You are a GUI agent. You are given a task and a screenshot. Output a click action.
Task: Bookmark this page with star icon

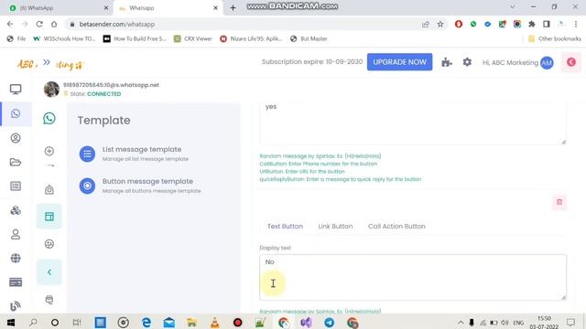tap(440, 25)
